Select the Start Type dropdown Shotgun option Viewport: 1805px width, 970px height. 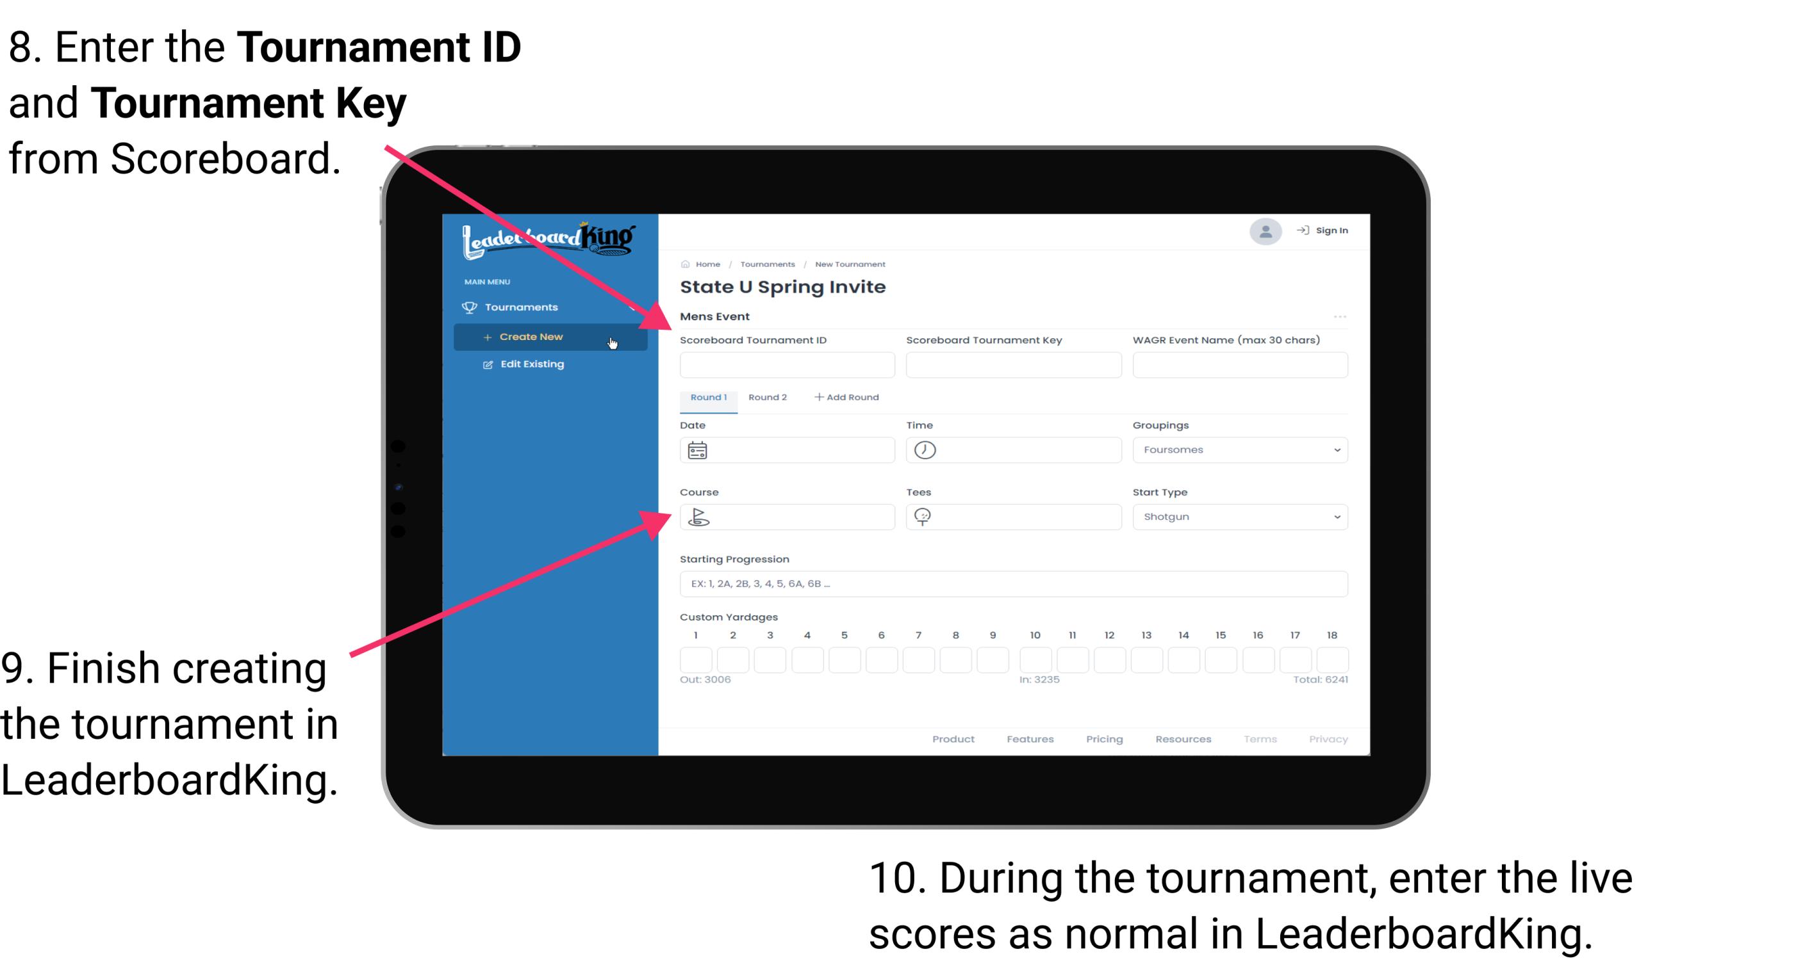(x=1237, y=516)
